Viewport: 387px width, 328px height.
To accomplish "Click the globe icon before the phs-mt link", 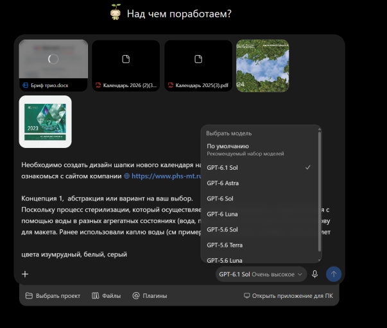I will coord(126,176).
